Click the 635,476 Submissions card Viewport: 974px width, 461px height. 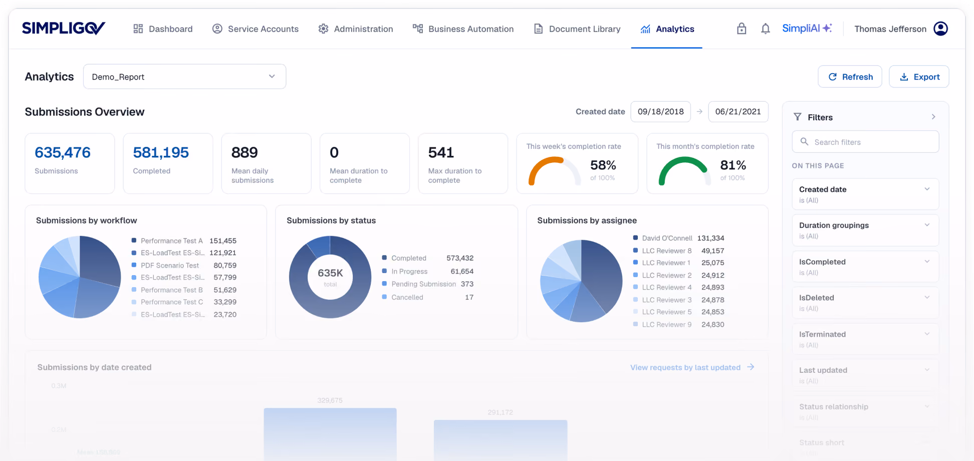point(70,163)
